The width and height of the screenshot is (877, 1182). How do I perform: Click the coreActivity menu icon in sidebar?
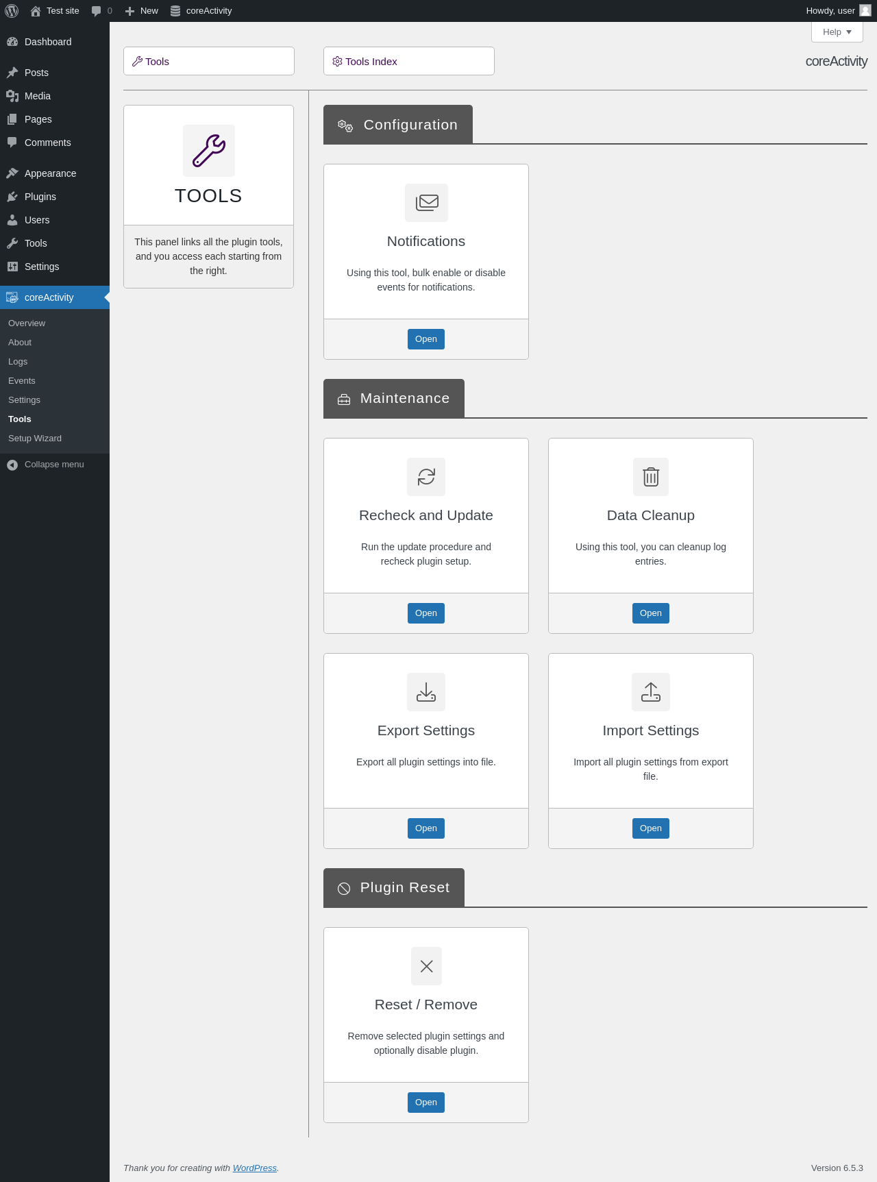[x=12, y=297]
